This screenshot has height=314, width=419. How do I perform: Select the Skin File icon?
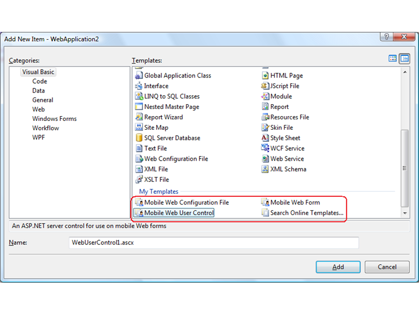[x=265, y=128]
